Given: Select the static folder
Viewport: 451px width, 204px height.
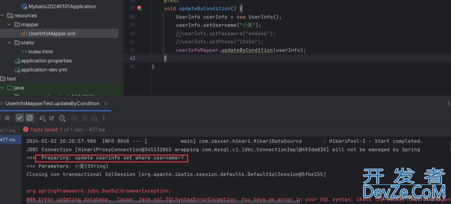Looking at the screenshot, I should coord(28,43).
